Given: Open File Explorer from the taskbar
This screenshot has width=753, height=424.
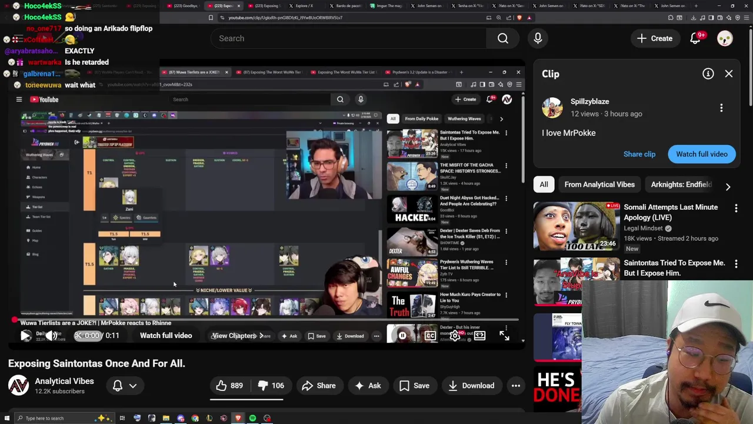Looking at the screenshot, I should 166,418.
